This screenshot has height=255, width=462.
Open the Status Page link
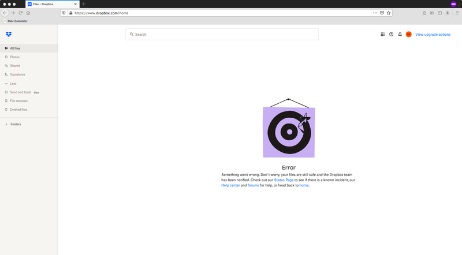pyautogui.click(x=284, y=180)
